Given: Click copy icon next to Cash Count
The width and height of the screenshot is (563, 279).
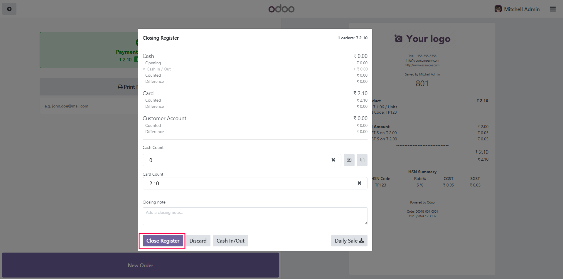Looking at the screenshot, I should (x=362, y=160).
